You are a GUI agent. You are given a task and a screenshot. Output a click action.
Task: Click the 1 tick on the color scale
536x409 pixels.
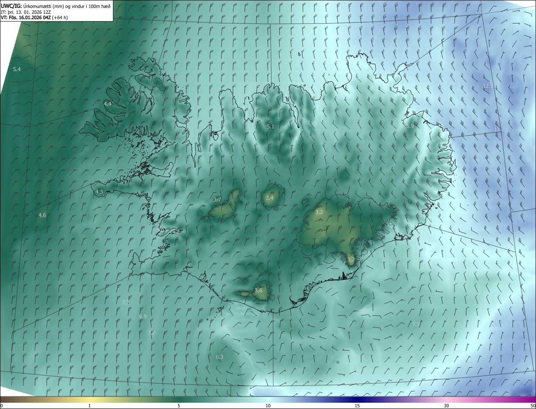tap(90, 406)
